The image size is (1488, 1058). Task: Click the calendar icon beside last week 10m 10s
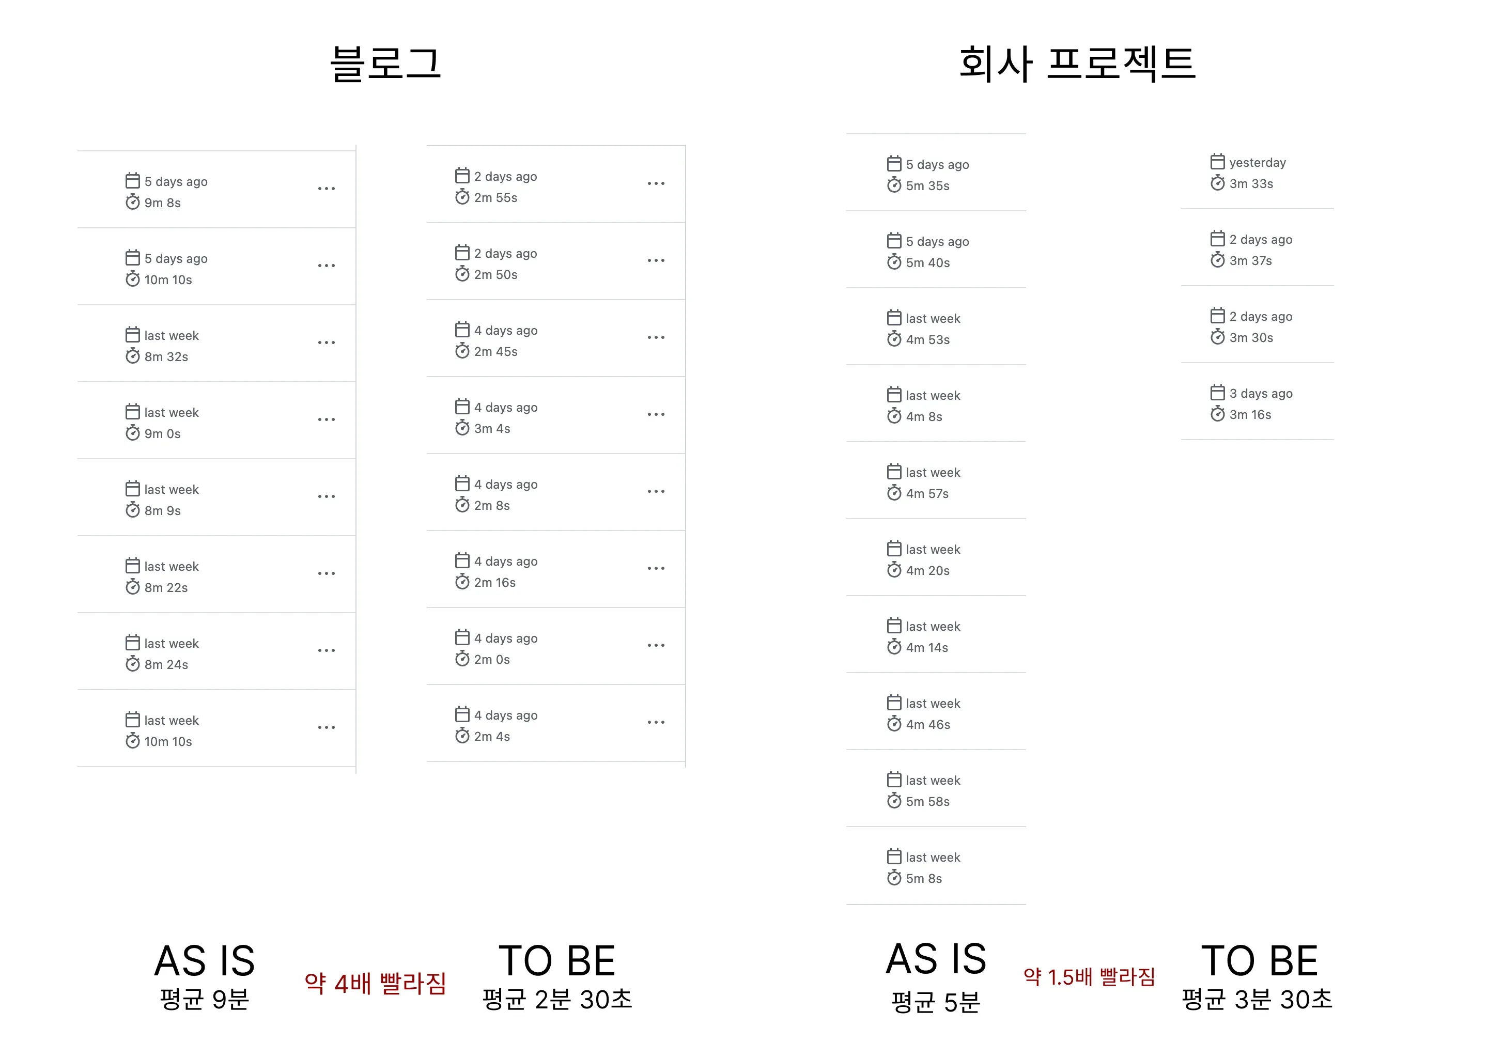click(132, 721)
